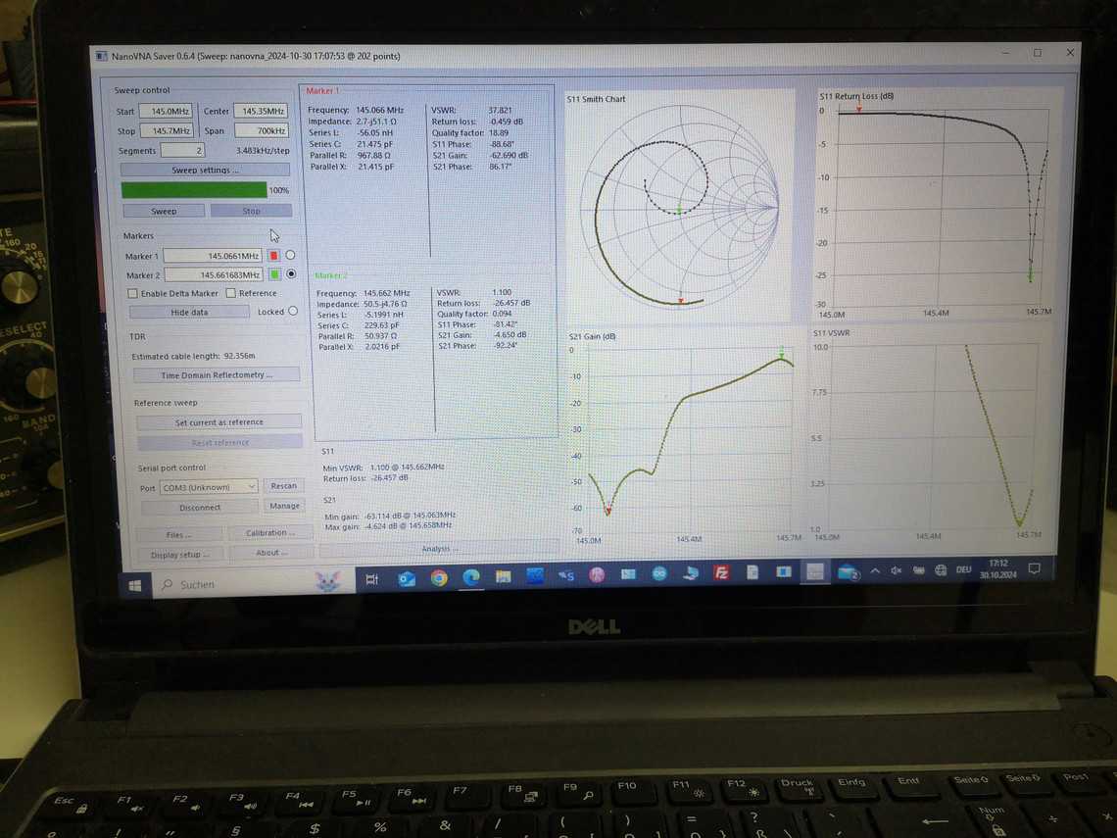
Task: Open the Windows Start menu
Action: [134, 586]
